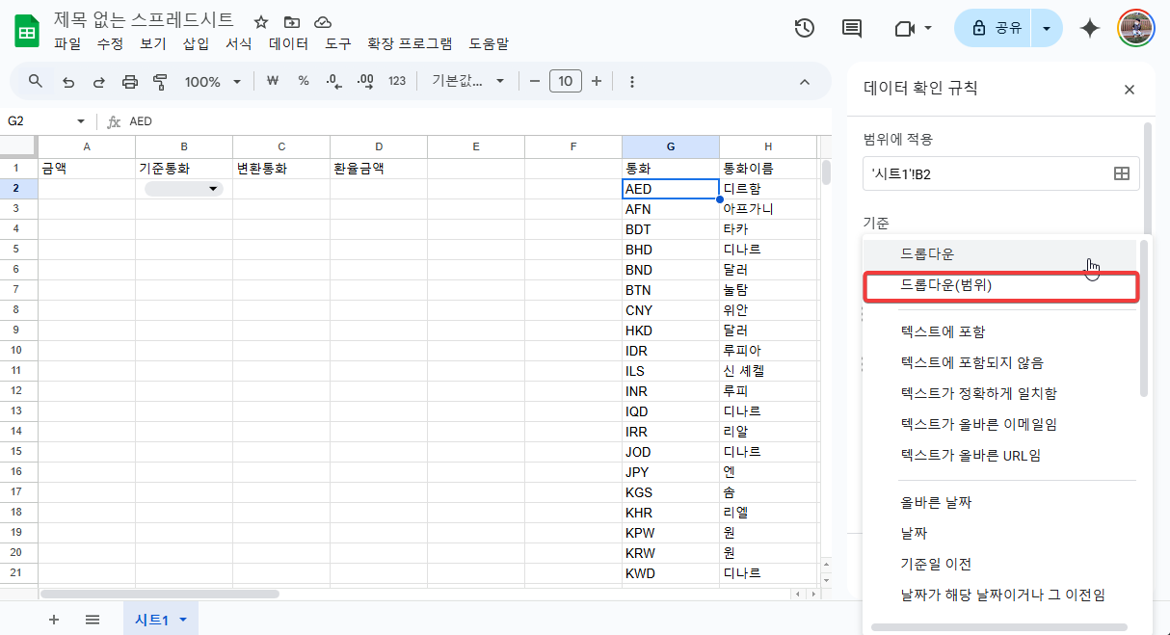Decrease font size with minus button
The height and width of the screenshot is (635, 1170).
click(535, 81)
